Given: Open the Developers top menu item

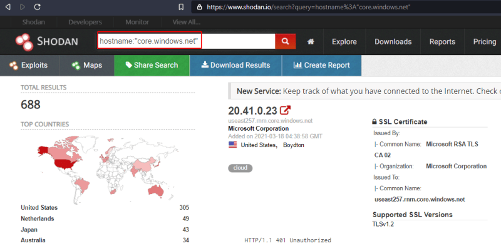Looking at the screenshot, I should (85, 22).
